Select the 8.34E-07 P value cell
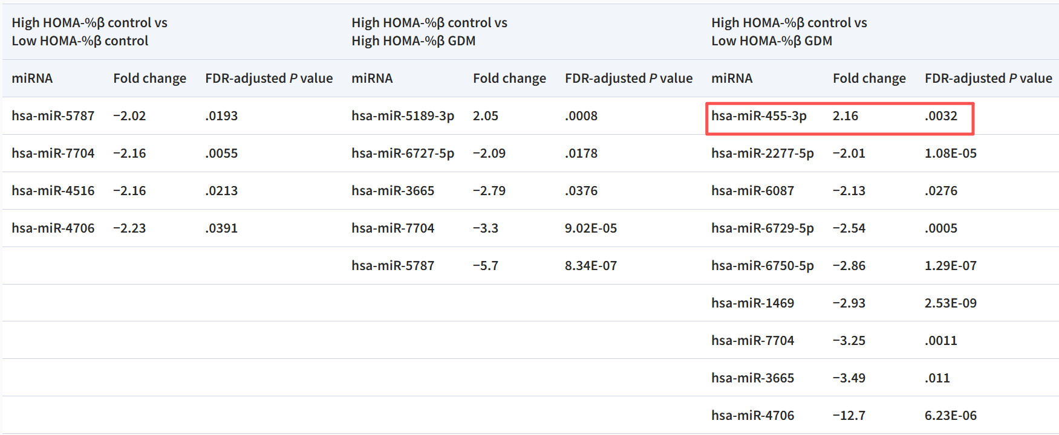This screenshot has width=1059, height=435. click(x=590, y=266)
